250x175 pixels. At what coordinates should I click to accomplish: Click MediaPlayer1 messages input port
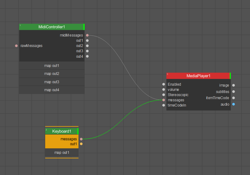point(163,100)
